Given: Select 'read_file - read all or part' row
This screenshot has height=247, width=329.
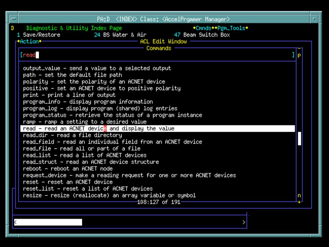Looking at the screenshot, I should pos(157,149).
